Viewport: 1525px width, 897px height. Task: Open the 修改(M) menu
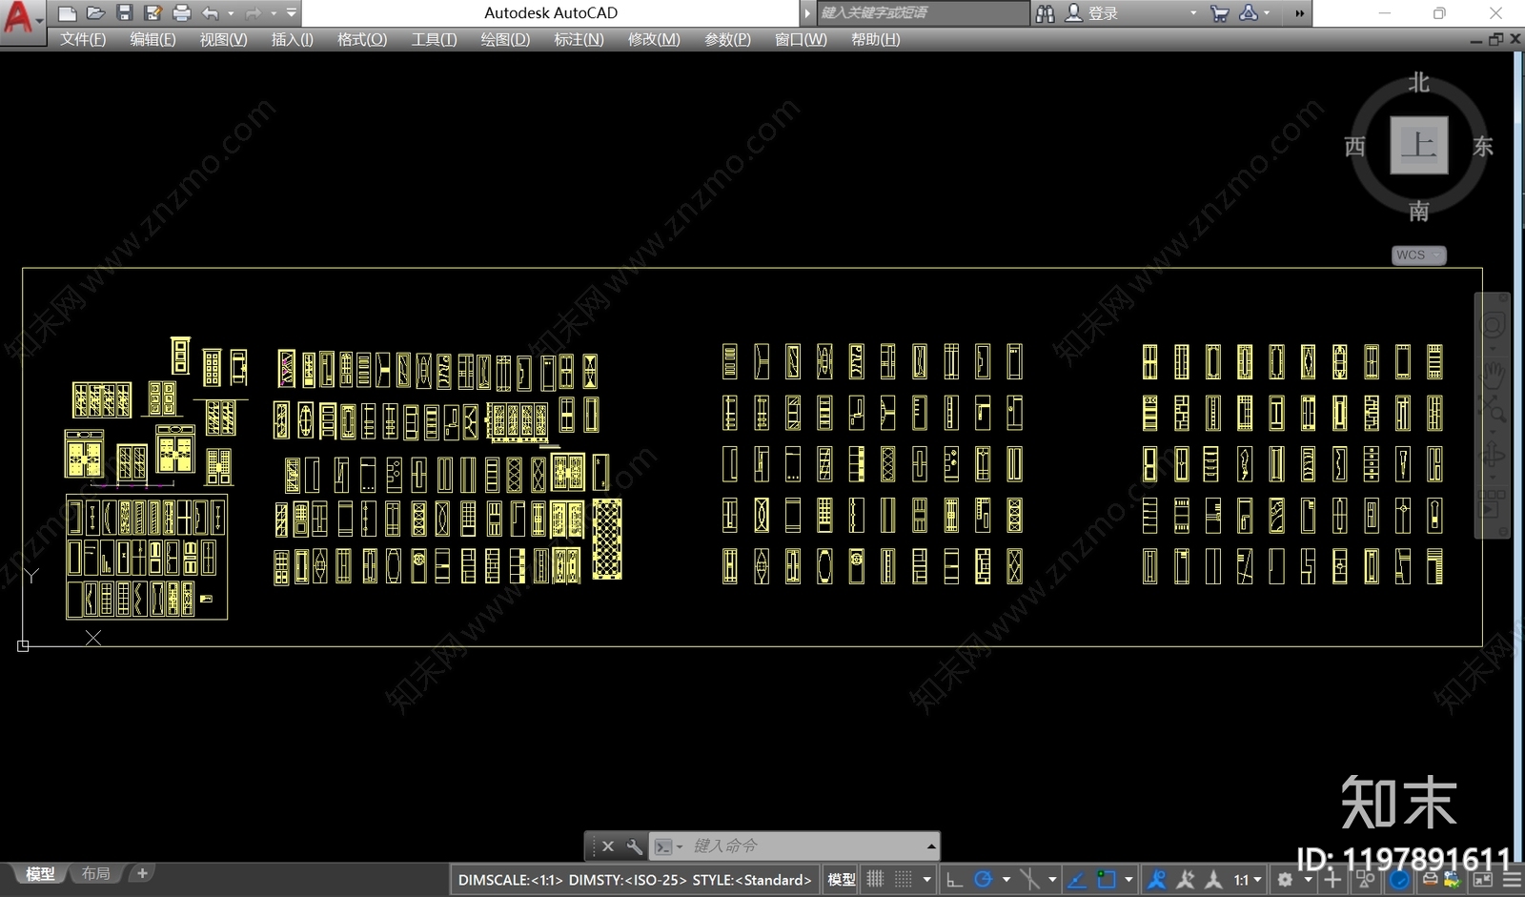point(654,39)
